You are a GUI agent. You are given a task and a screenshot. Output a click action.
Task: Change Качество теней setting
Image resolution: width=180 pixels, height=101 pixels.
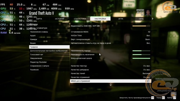[x=111, y=74]
